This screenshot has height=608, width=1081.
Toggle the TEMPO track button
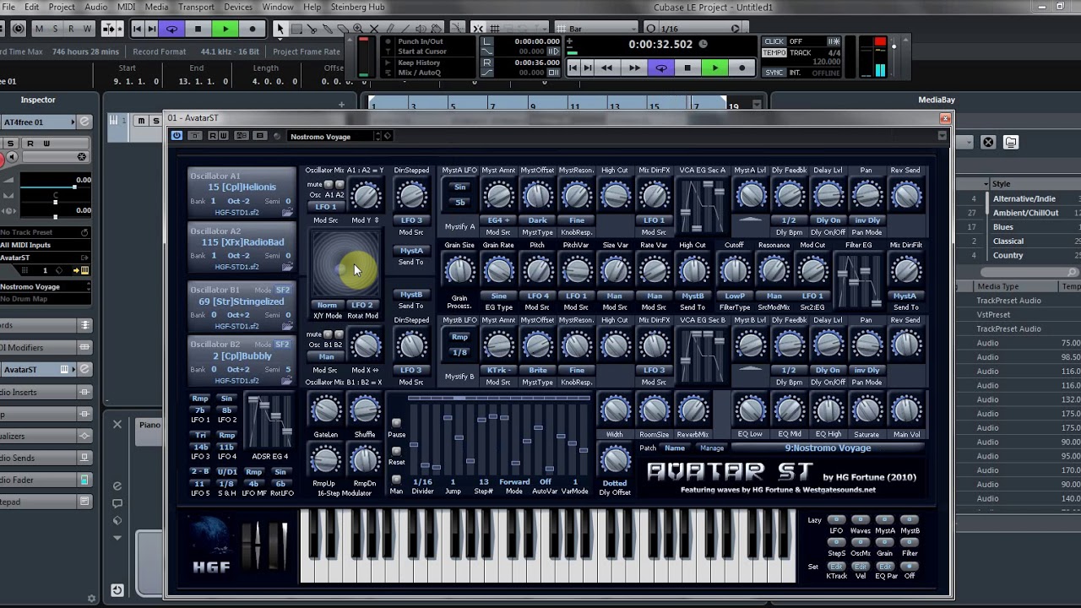click(774, 53)
